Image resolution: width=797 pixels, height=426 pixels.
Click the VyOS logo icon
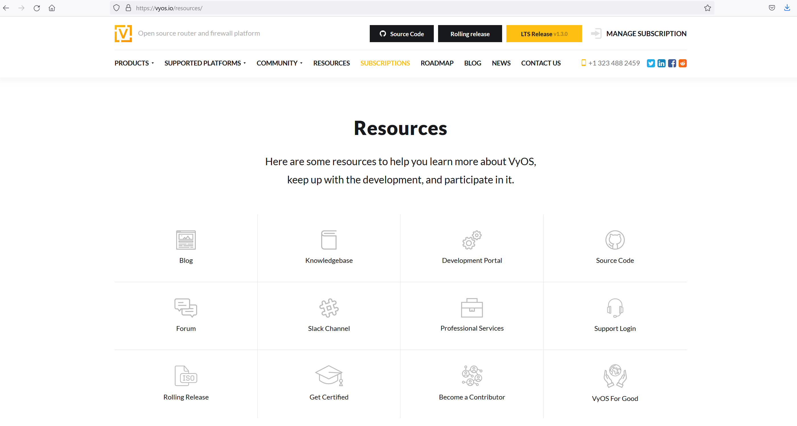pyautogui.click(x=123, y=33)
